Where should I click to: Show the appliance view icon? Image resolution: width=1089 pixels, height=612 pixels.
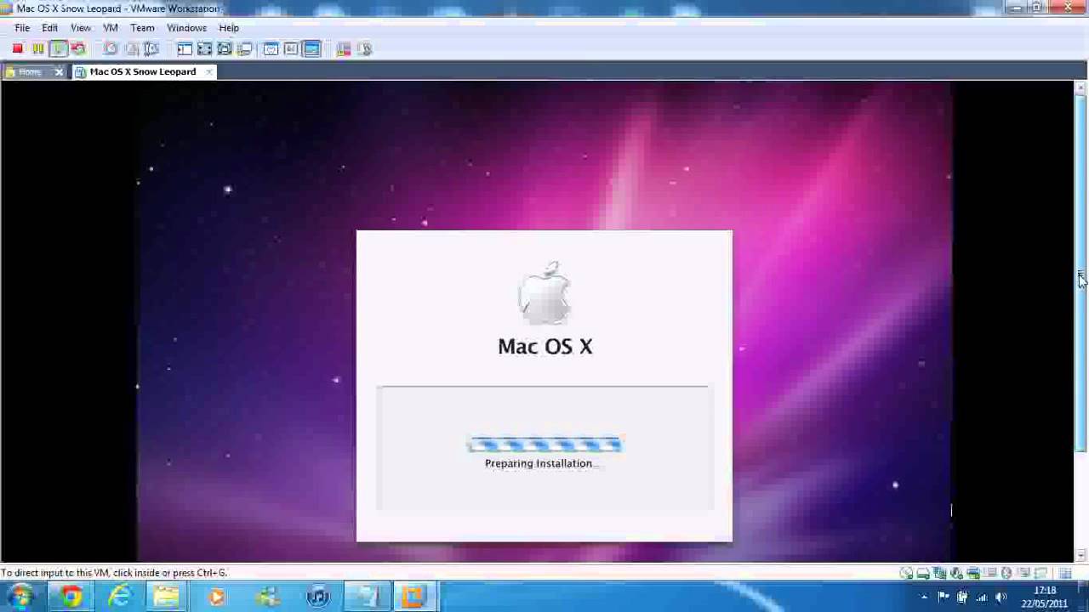pyautogui.click(x=291, y=49)
